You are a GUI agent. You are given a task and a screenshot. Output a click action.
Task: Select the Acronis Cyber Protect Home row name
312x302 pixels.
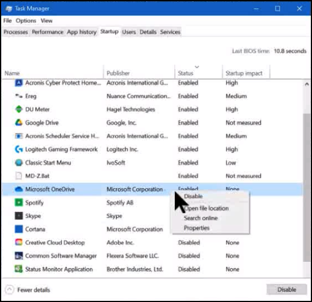(x=63, y=83)
